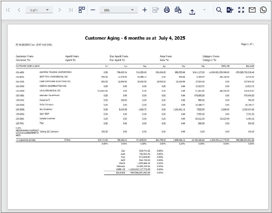Click customer code '101-A001'
272x213 pixels.
(x=20, y=72)
